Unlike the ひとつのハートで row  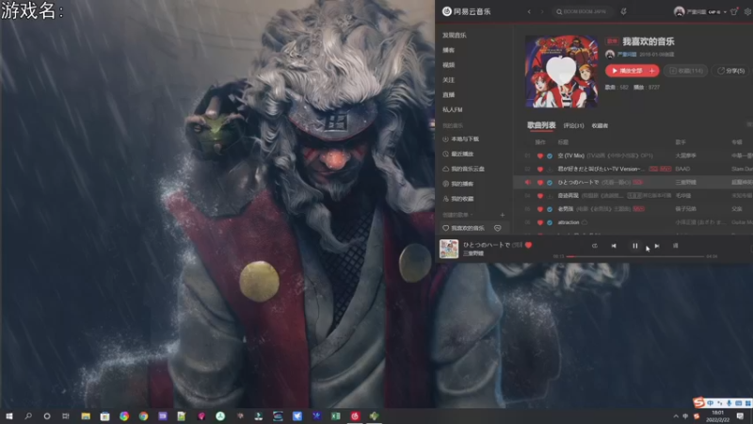tap(540, 182)
